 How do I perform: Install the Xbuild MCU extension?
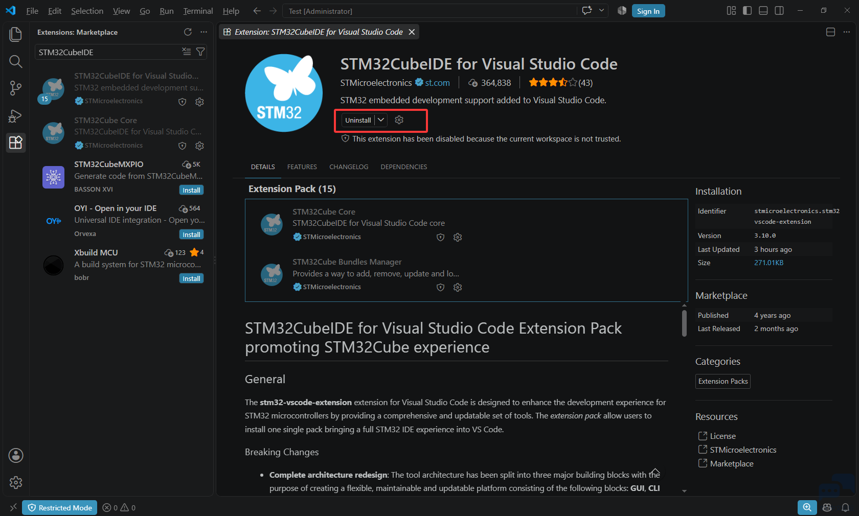[192, 278]
